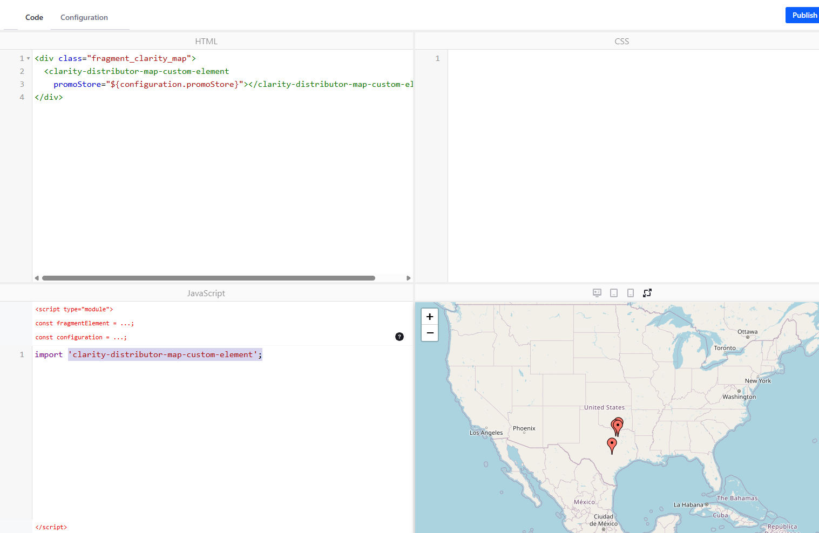This screenshot has width=819, height=533.
Task: Open the Code tab
Action: click(34, 17)
